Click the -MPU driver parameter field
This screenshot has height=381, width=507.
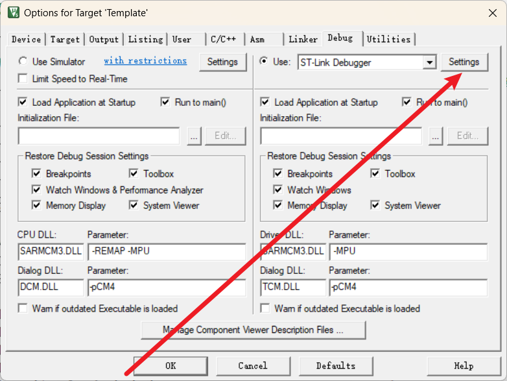(408, 252)
